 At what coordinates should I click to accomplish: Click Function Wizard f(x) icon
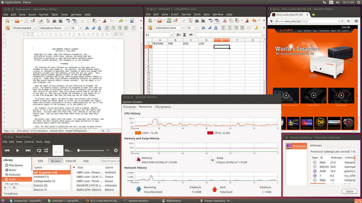tap(178, 35)
